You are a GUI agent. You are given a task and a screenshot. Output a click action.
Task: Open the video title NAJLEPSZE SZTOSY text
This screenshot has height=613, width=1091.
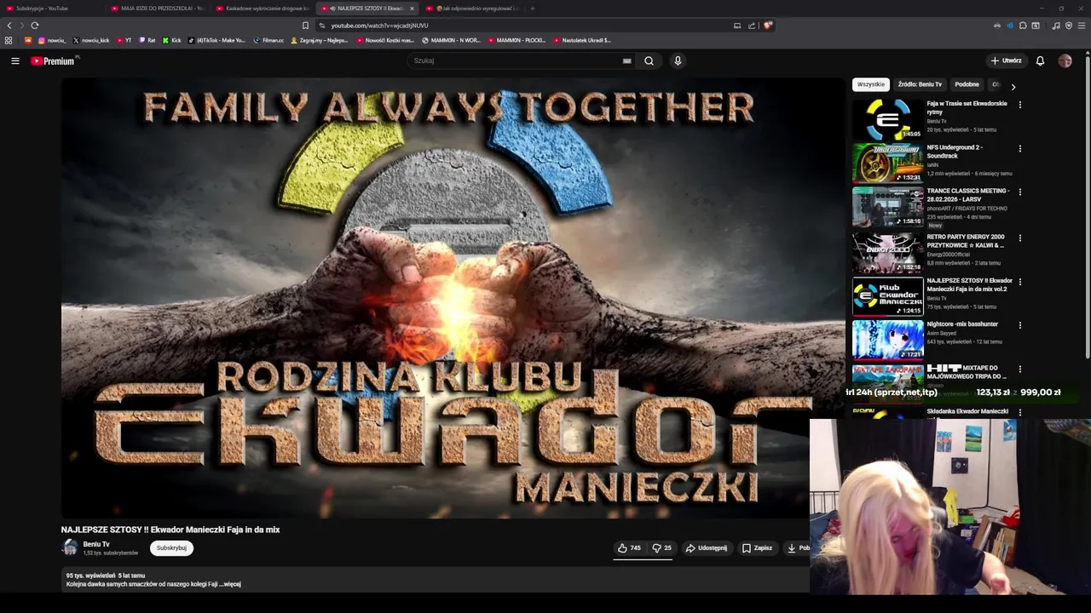click(170, 530)
